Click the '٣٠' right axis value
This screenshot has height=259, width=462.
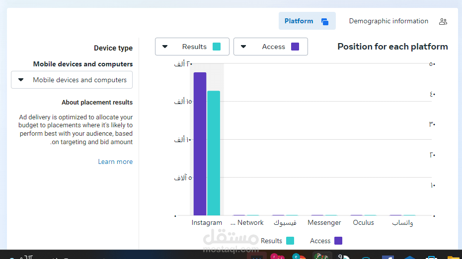[432, 124]
